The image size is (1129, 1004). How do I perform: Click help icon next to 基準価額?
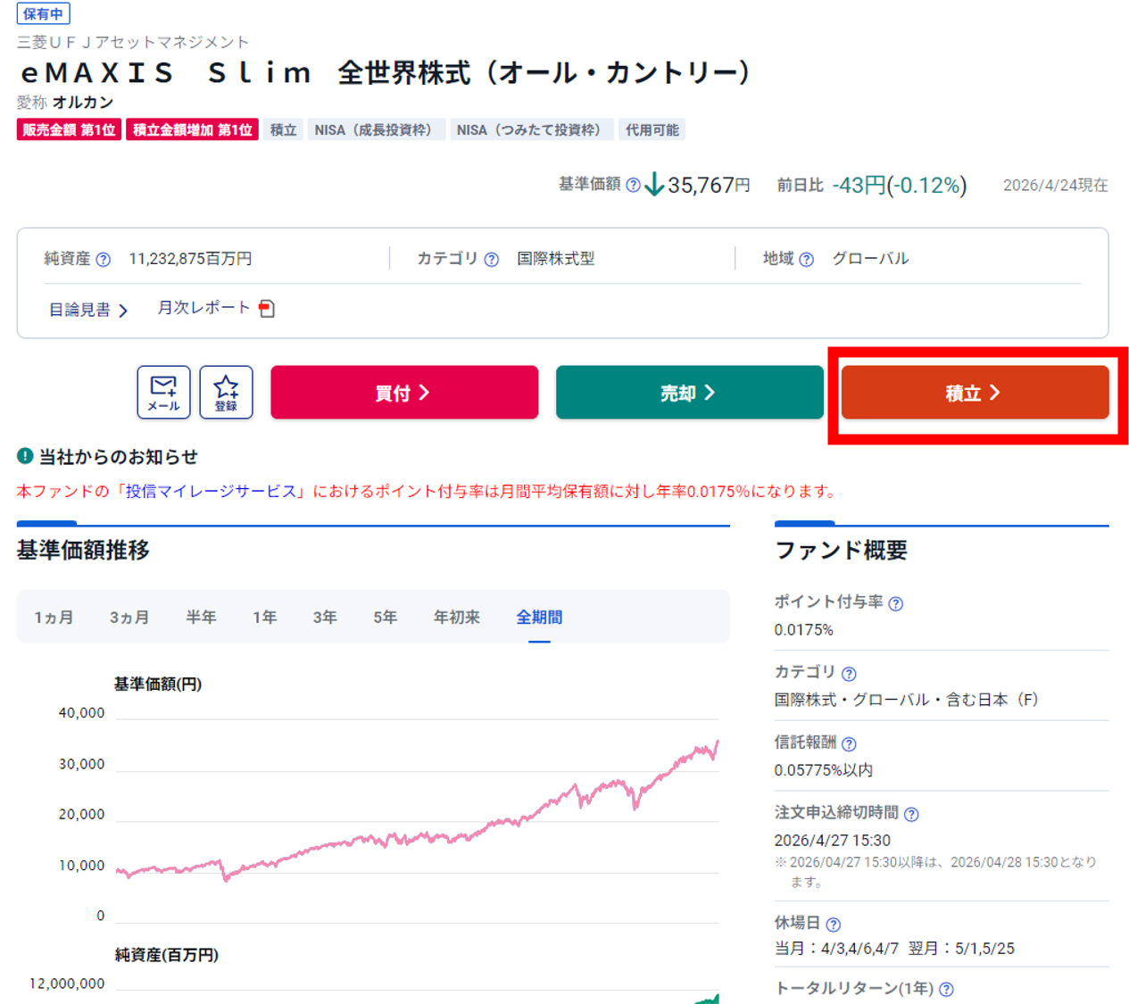pyautogui.click(x=633, y=185)
